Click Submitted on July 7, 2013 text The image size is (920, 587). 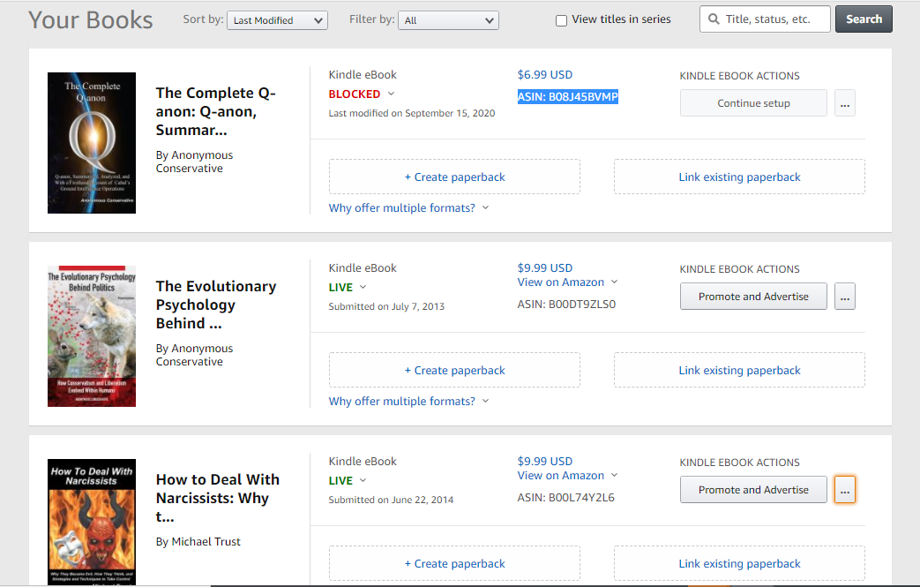tap(386, 305)
